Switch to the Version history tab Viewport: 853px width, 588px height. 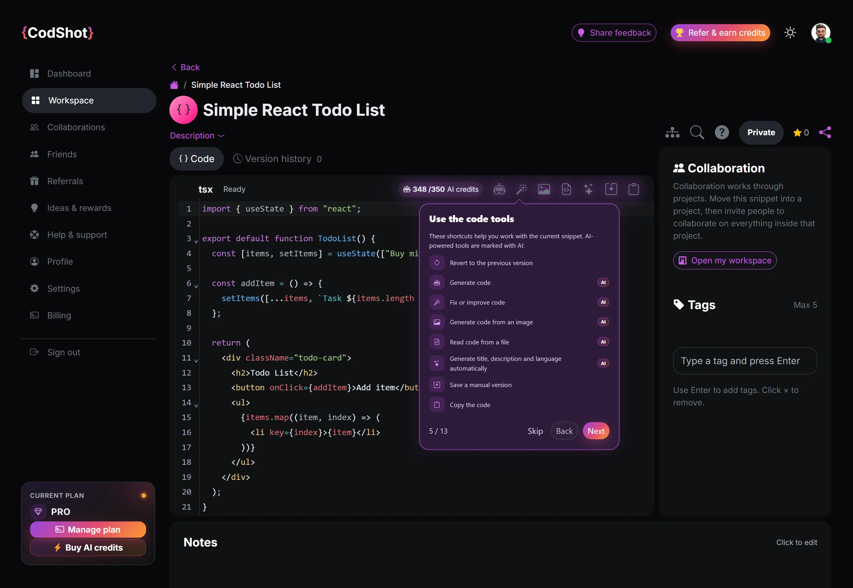coord(278,159)
